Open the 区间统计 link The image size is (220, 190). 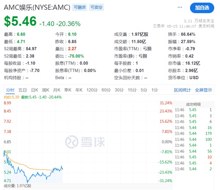[182, 90]
